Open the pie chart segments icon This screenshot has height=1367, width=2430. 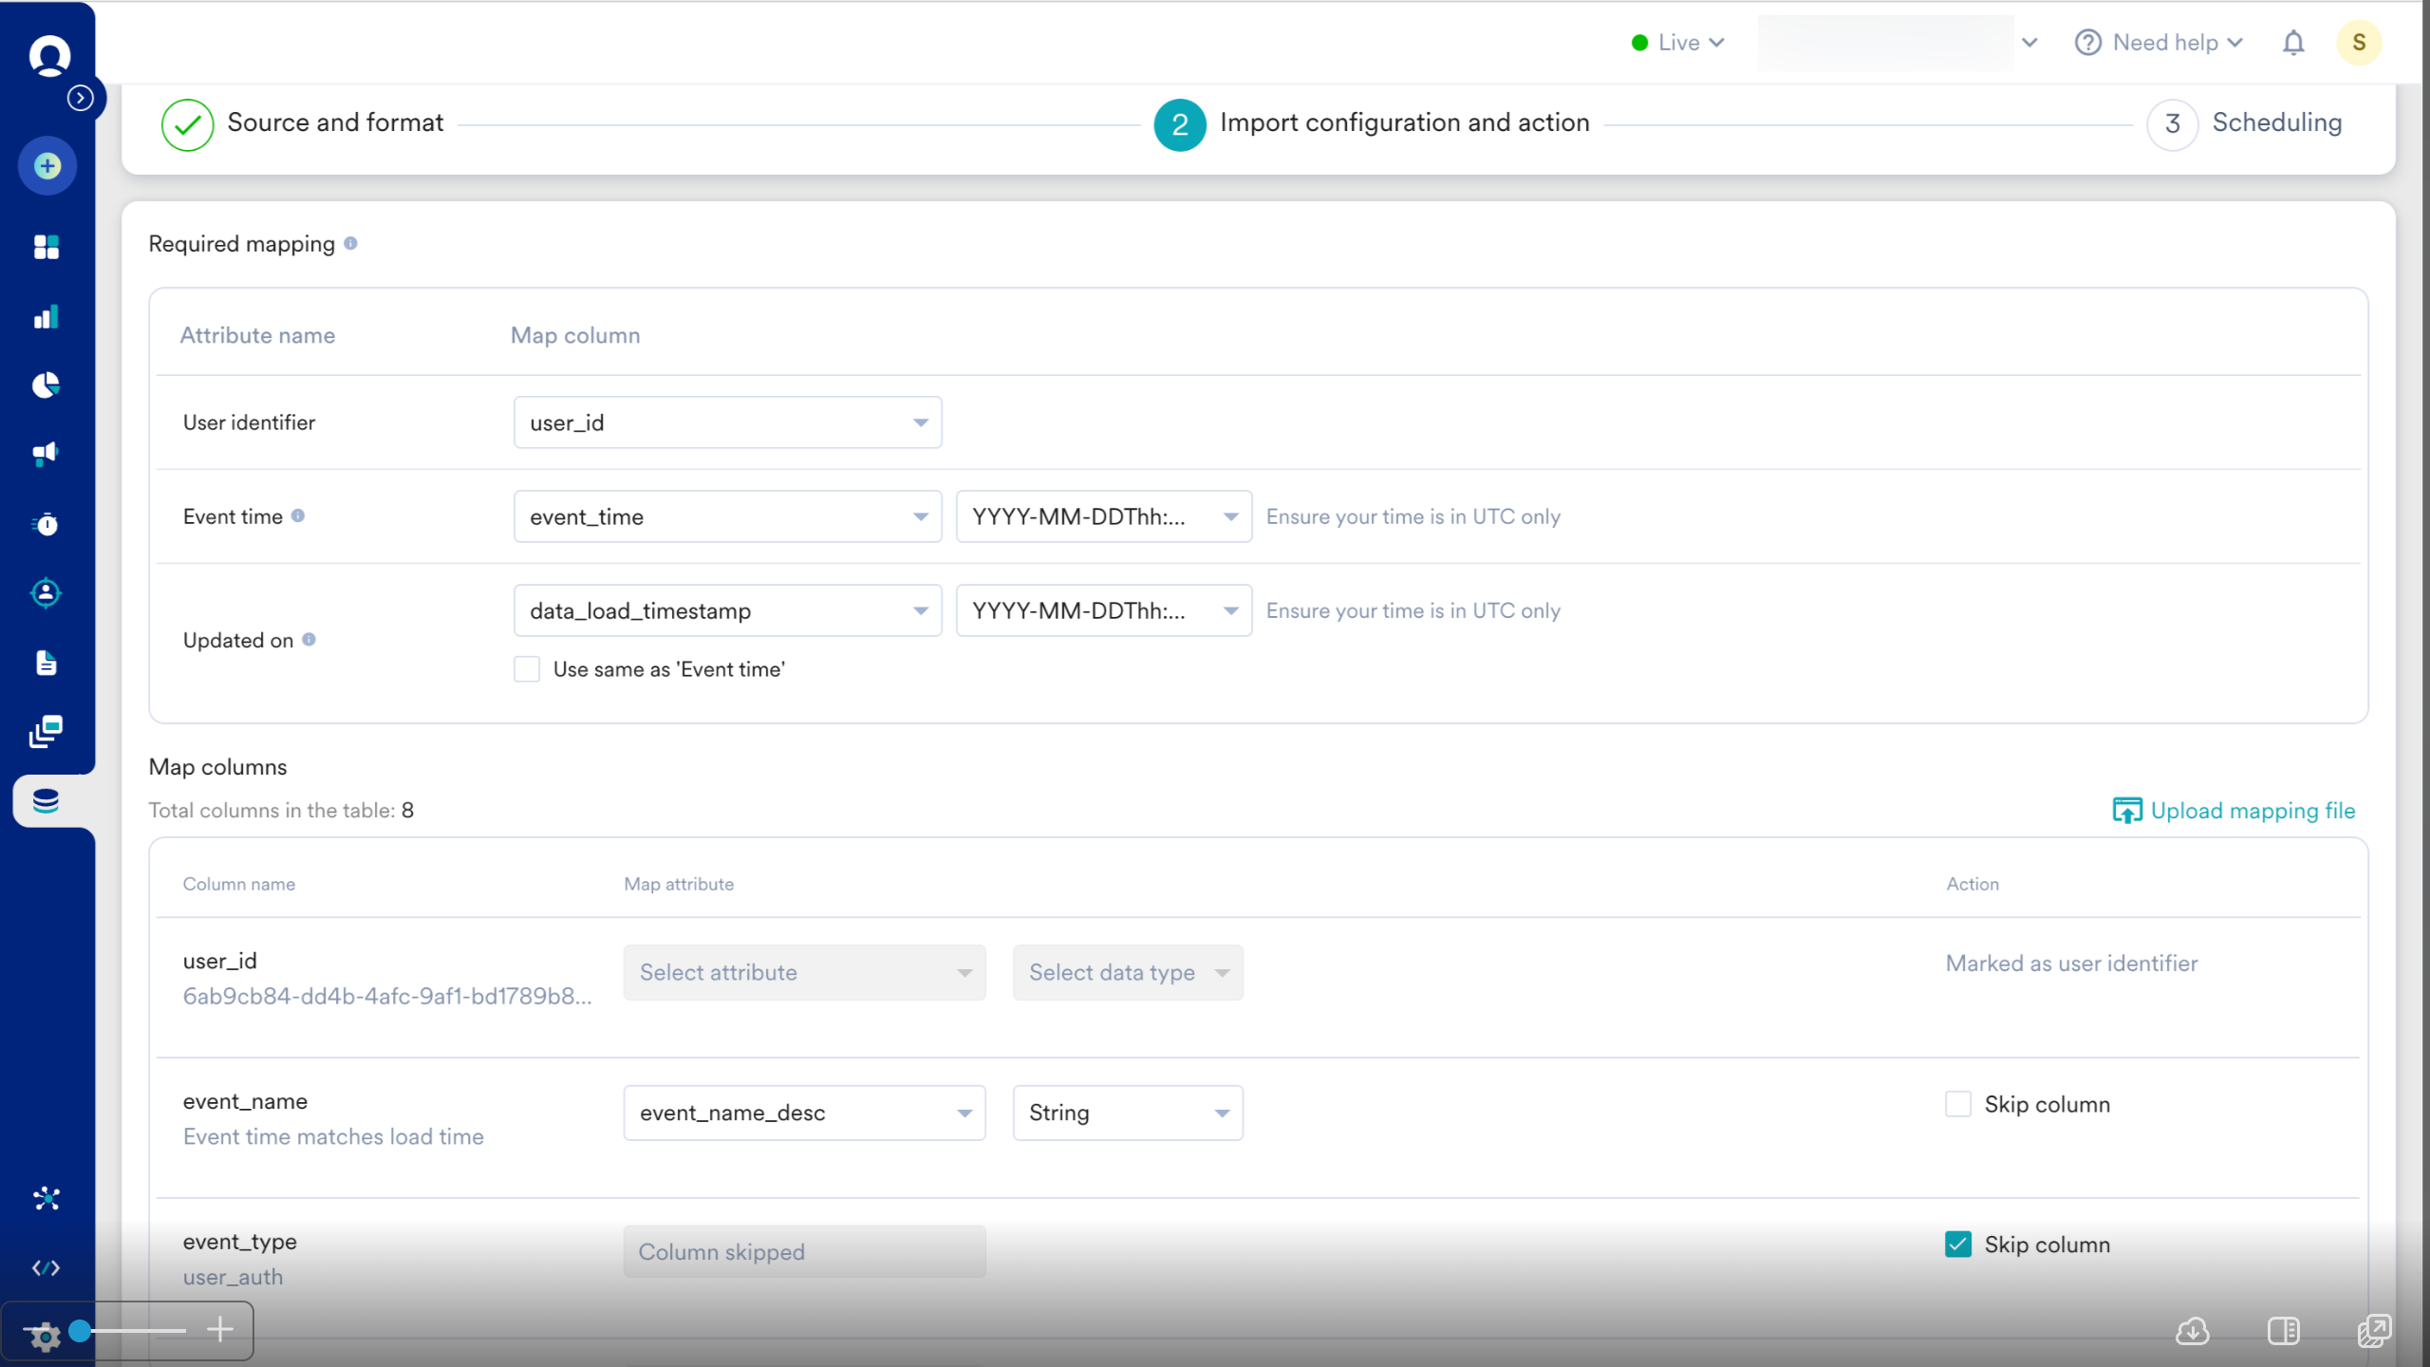[x=46, y=385]
